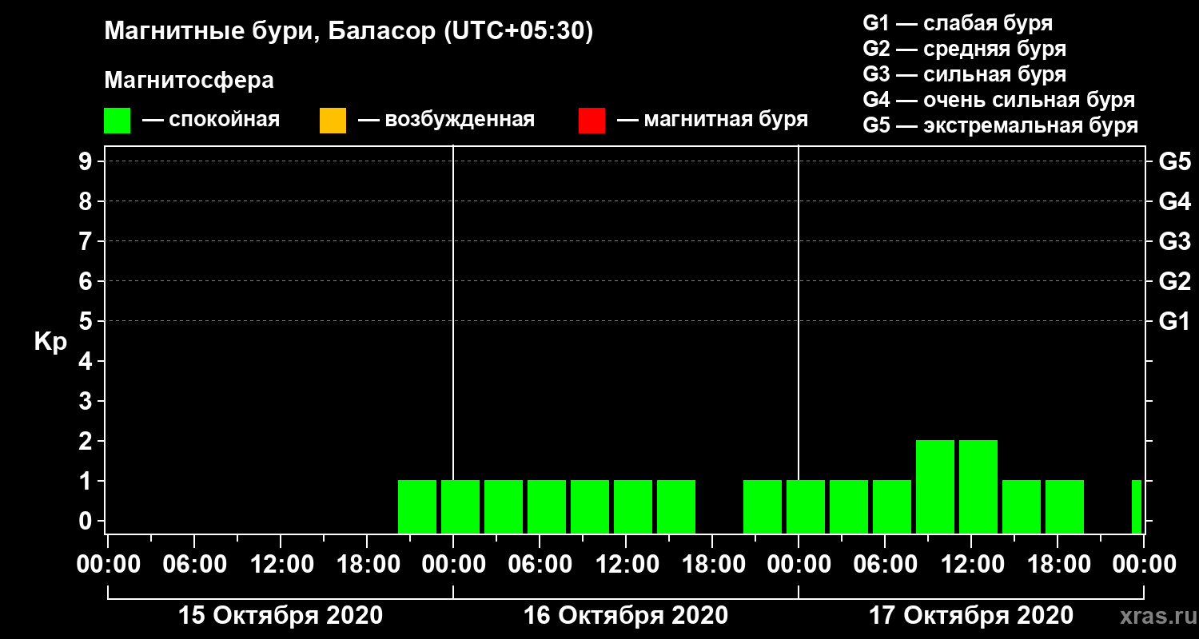Click the G4 label on right axis
This screenshot has height=639, width=1199.
[x=1174, y=201]
